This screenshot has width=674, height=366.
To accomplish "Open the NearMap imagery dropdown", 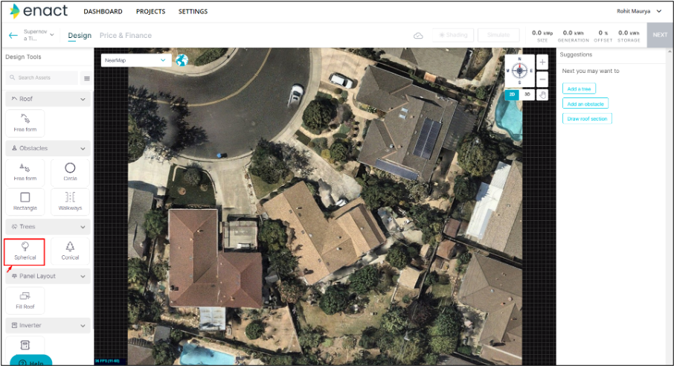I will [x=135, y=60].
